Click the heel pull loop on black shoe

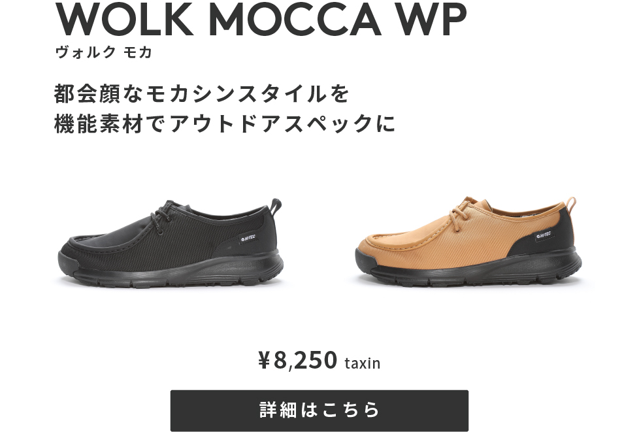(x=277, y=207)
